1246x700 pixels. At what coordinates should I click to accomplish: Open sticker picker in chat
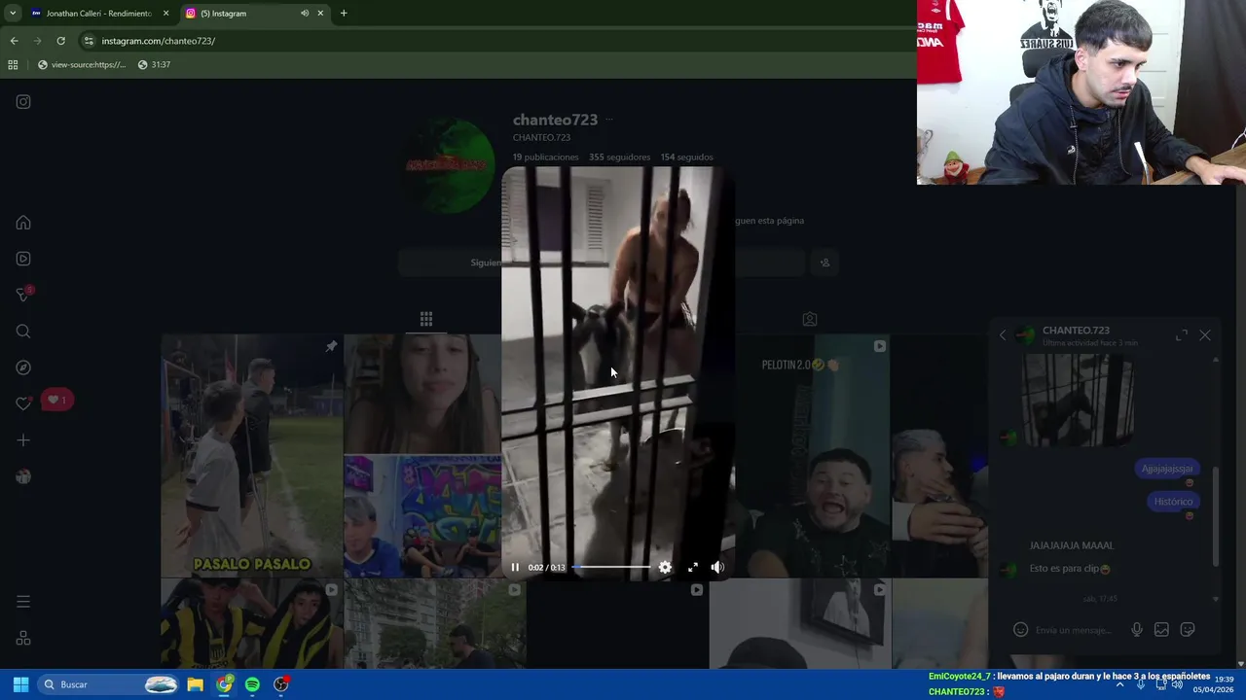tap(1188, 630)
